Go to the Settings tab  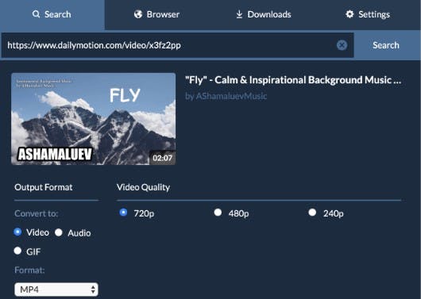click(x=368, y=14)
